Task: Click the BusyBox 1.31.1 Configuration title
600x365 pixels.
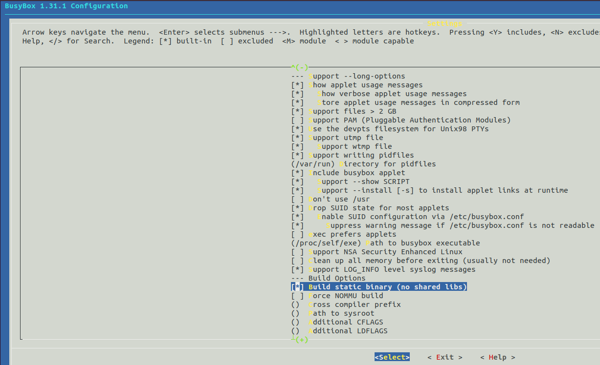Action: click(67, 6)
